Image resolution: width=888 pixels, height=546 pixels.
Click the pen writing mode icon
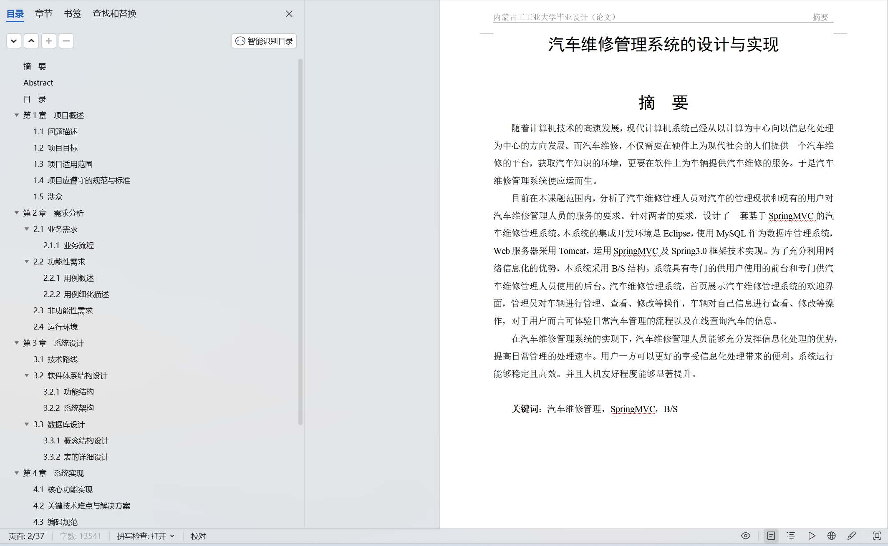pos(852,536)
